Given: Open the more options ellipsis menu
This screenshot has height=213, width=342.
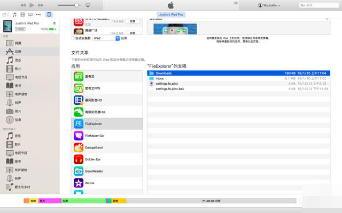Looking at the screenshot, I should (38, 14).
